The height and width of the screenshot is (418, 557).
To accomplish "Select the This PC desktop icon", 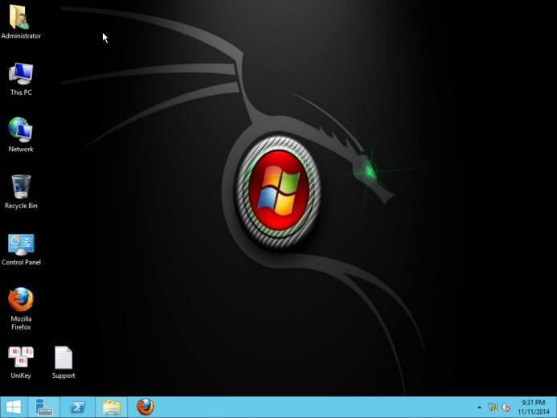I will click(x=21, y=79).
